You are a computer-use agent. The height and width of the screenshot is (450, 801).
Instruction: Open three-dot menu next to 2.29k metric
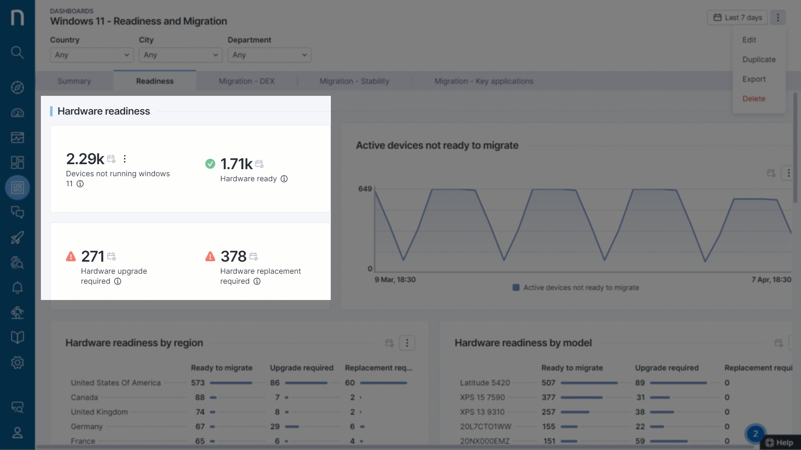point(125,159)
